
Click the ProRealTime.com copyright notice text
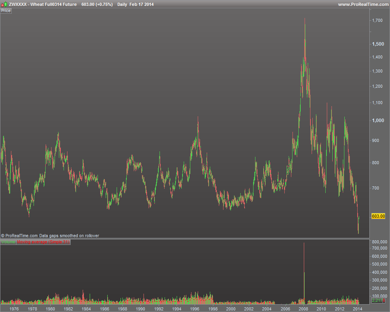coord(50,236)
